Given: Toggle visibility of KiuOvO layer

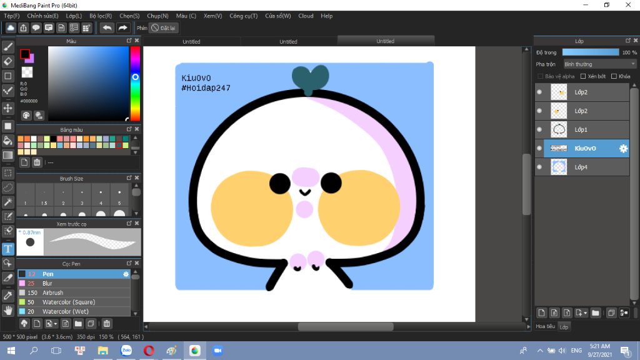Looking at the screenshot, I should pyautogui.click(x=539, y=149).
